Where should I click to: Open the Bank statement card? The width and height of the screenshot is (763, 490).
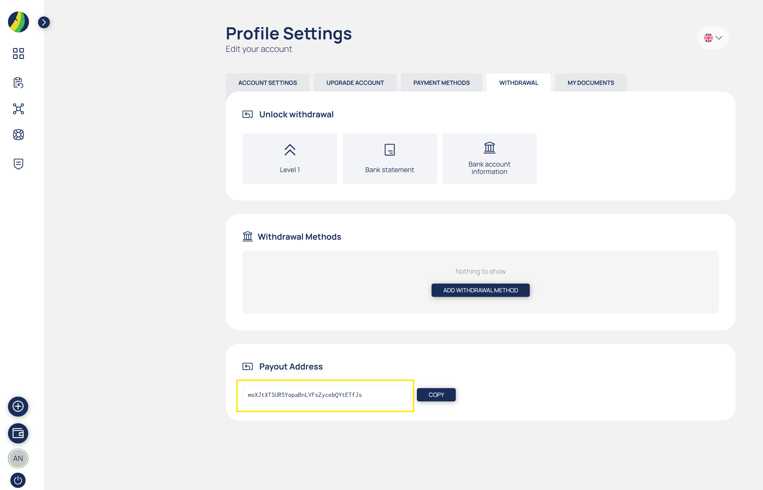point(389,159)
